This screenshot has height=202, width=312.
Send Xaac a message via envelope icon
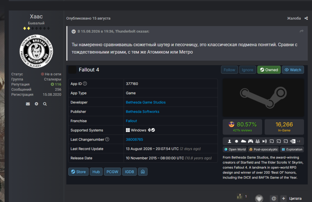(28, 104)
